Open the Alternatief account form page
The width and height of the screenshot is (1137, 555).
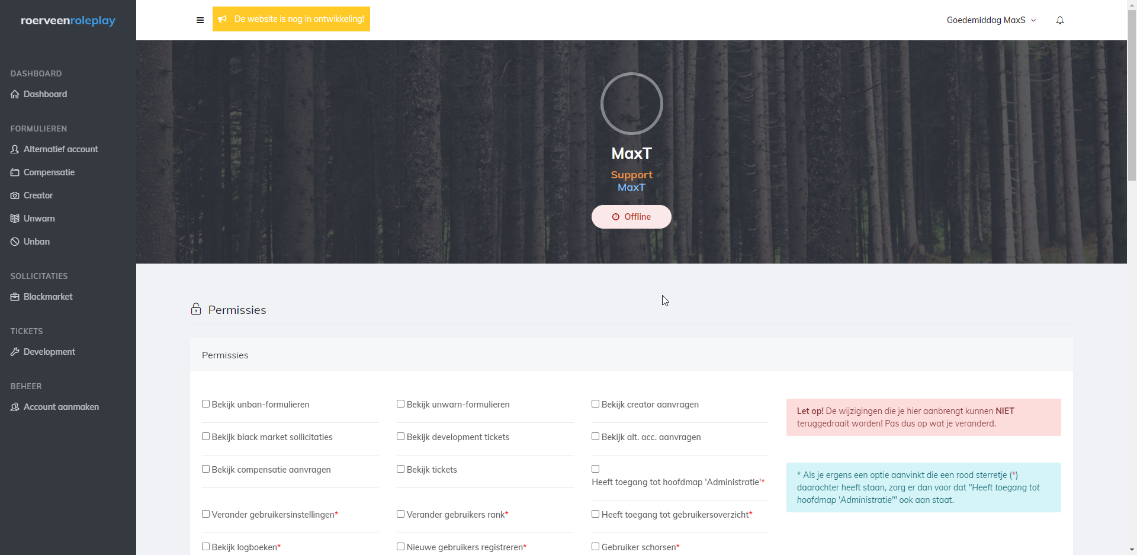click(60, 149)
